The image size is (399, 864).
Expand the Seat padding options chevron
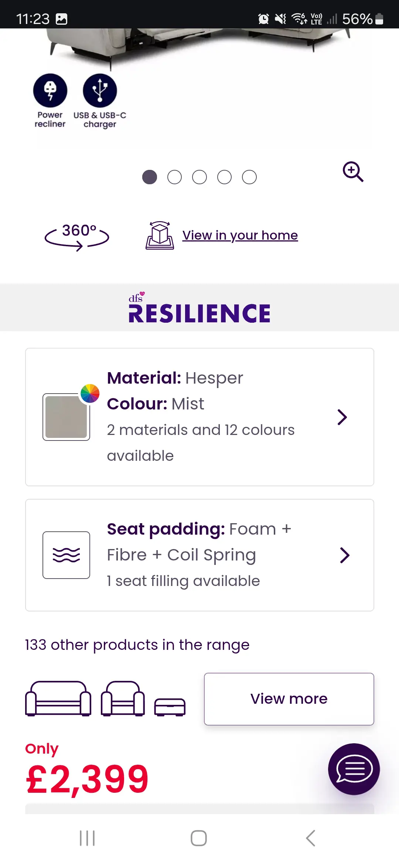[x=345, y=555]
